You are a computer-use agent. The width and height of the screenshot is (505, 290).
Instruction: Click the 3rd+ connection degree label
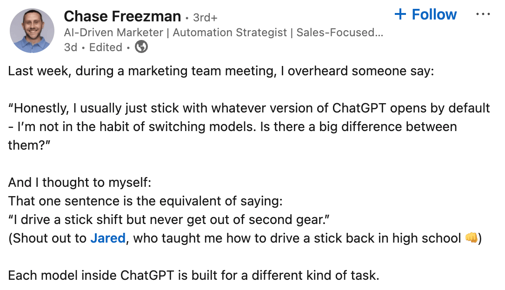205,18
